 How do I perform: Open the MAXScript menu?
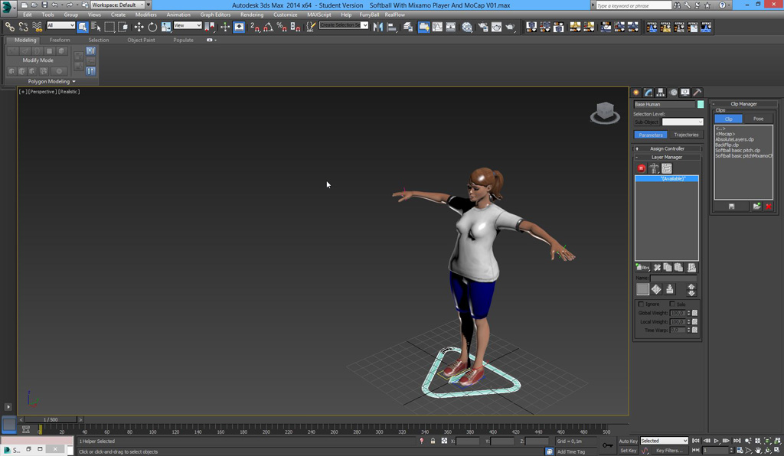(318, 15)
